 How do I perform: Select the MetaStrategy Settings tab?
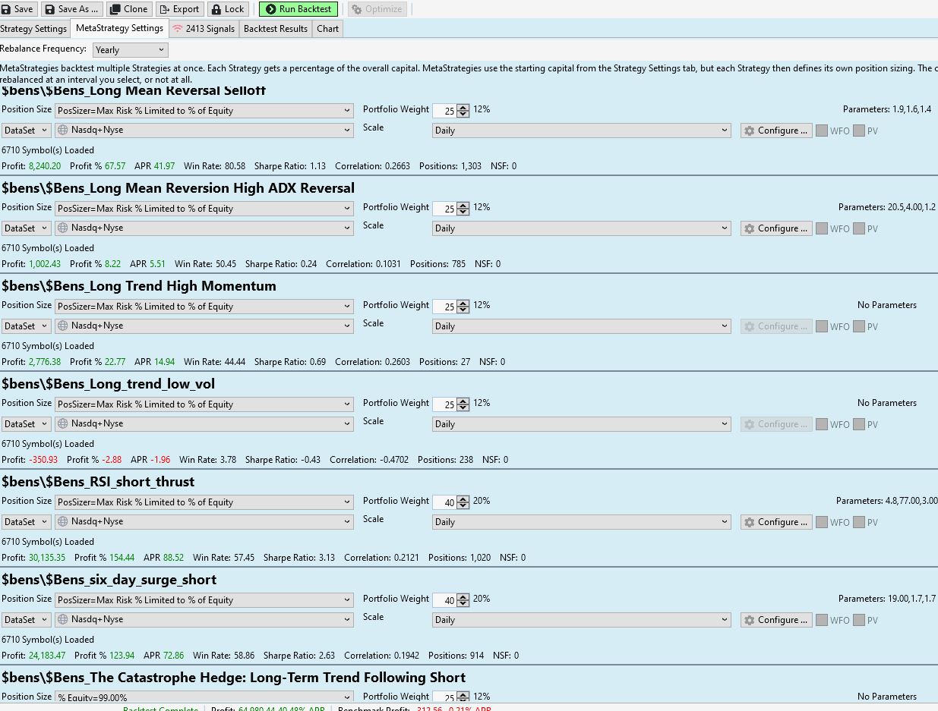pos(120,28)
